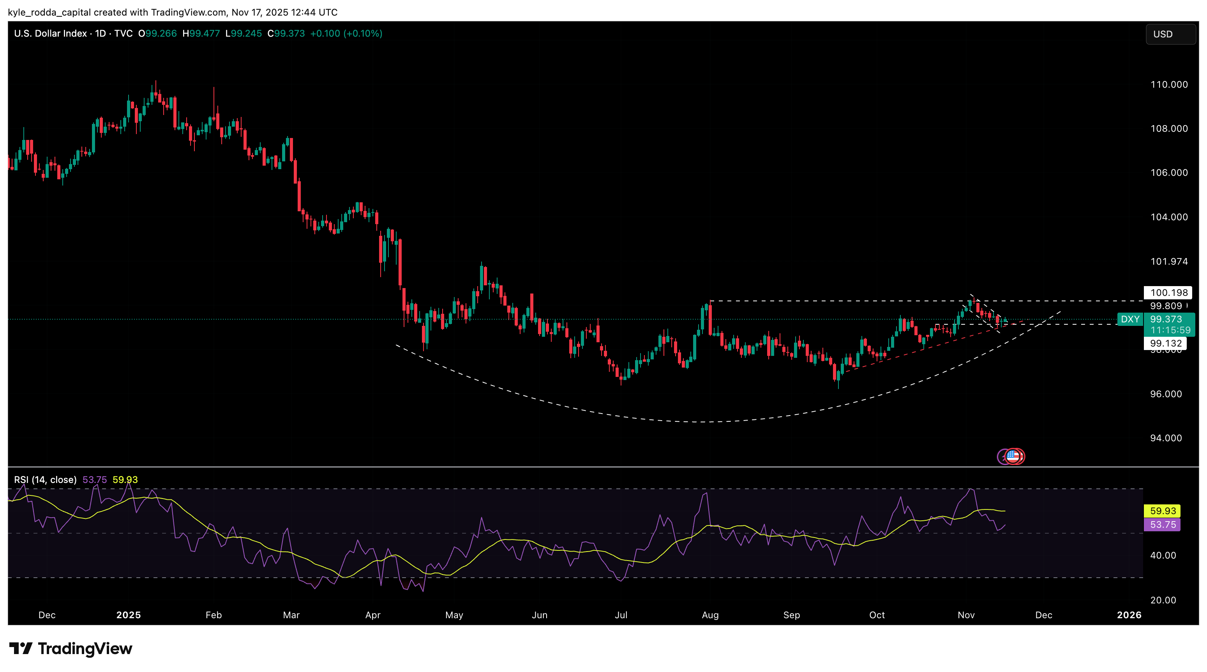Click the U.S. Dollar Index chart title
The width and height of the screenshot is (1207, 672).
click(50, 33)
